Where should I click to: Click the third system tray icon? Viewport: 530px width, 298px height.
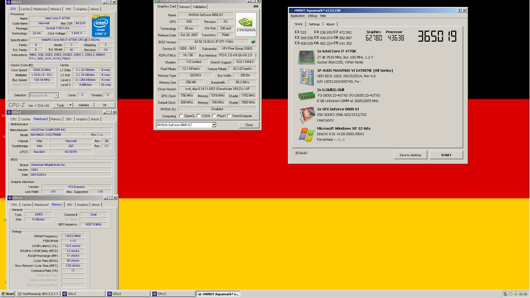(515, 294)
